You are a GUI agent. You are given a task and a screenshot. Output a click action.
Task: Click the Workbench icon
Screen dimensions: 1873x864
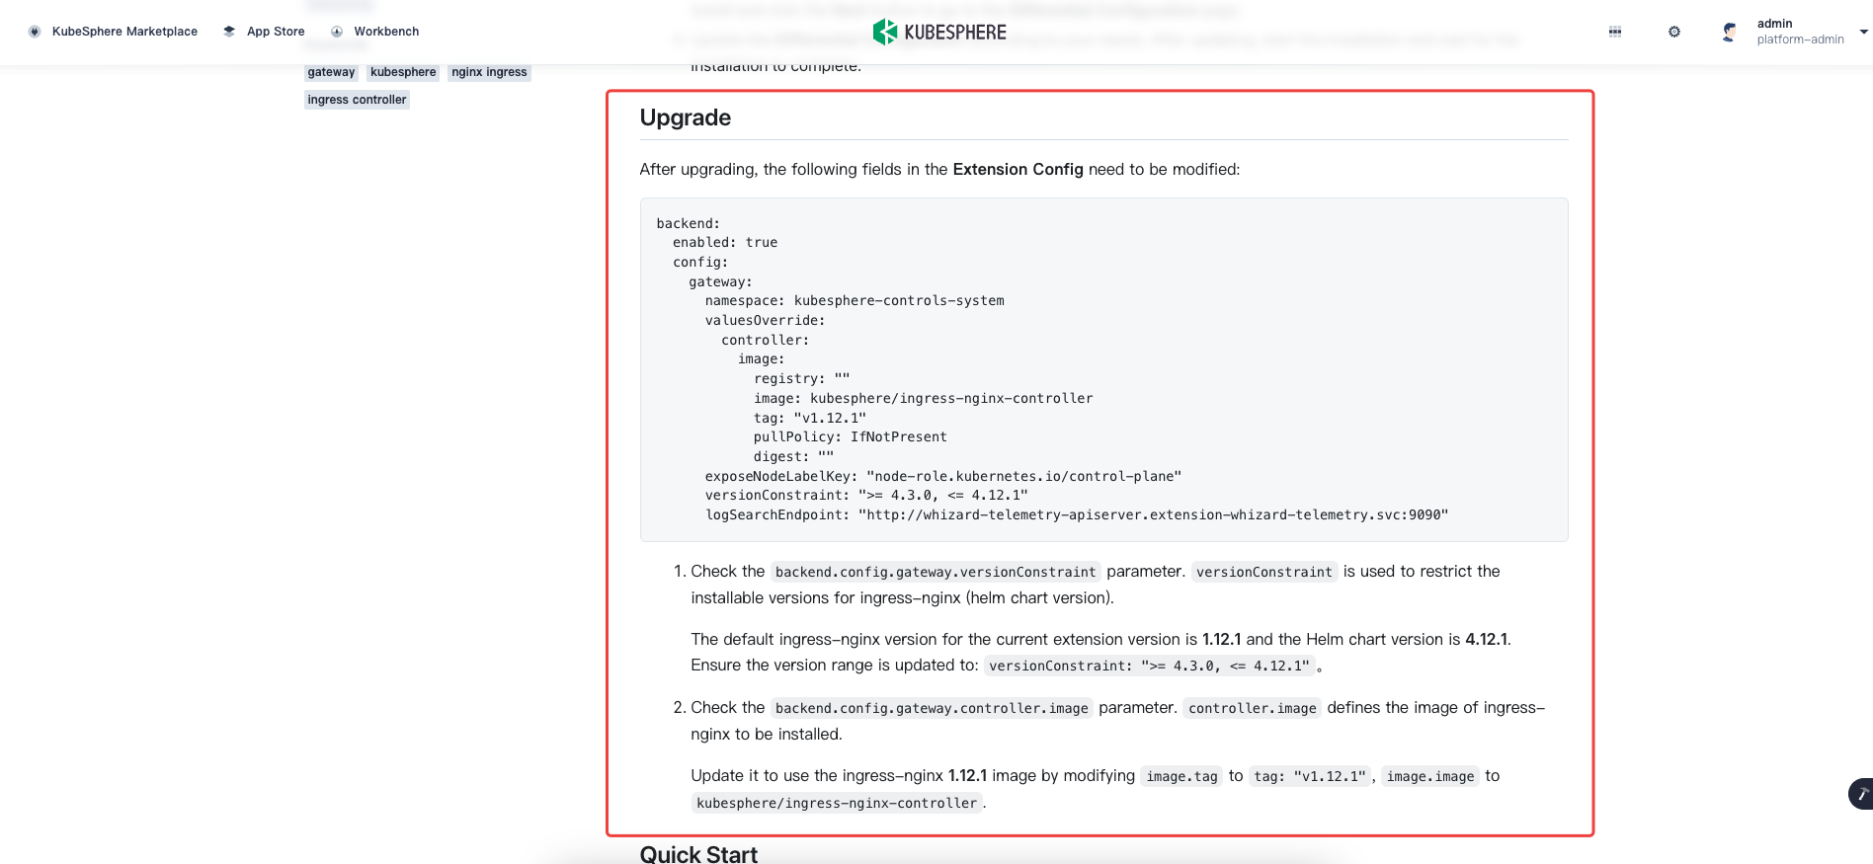pyautogui.click(x=337, y=32)
